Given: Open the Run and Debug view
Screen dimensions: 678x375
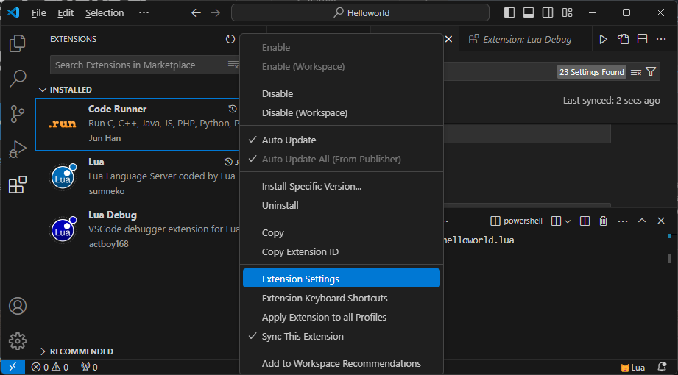Looking at the screenshot, I should [18, 149].
